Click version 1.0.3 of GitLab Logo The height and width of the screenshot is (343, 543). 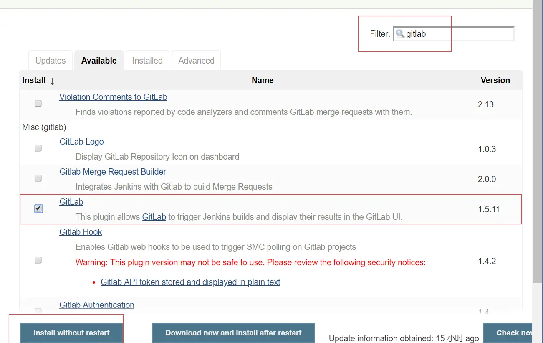point(487,149)
